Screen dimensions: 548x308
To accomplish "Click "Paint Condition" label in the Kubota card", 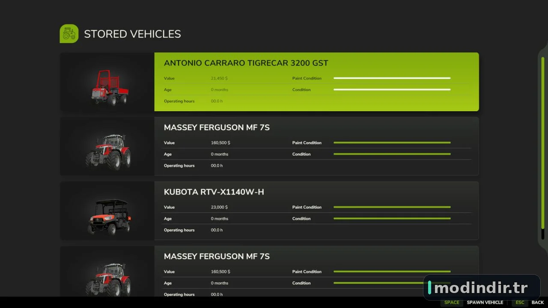I will pyautogui.click(x=307, y=207).
